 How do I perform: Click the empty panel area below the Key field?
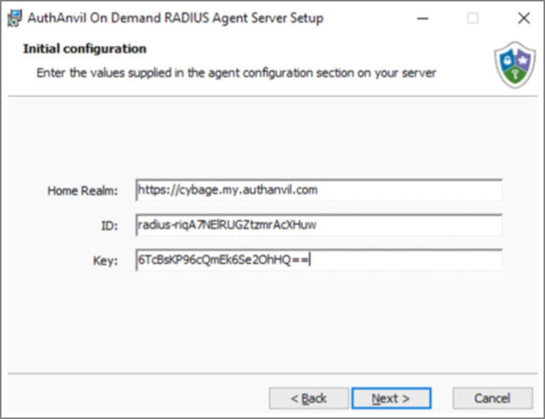(x=272, y=321)
